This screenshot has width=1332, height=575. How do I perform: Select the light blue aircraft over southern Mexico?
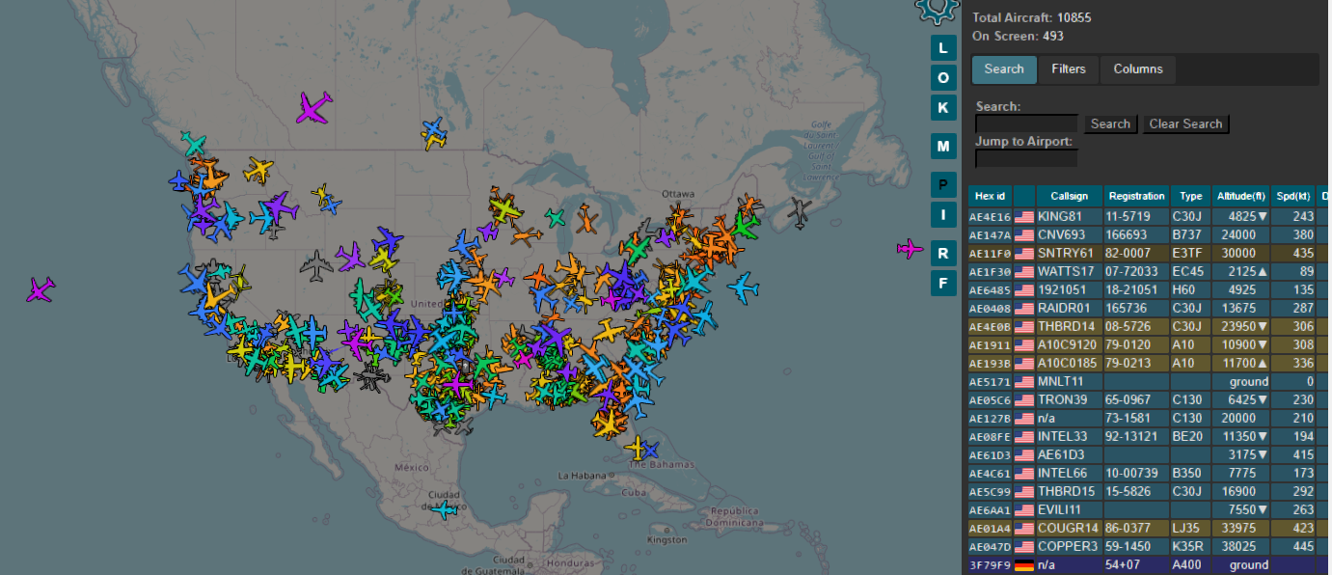tap(445, 509)
